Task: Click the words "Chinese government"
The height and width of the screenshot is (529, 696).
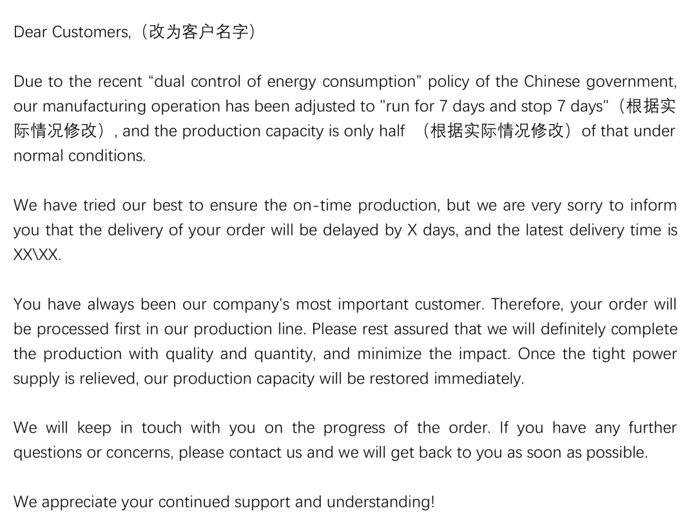Action: (x=600, y=82)
